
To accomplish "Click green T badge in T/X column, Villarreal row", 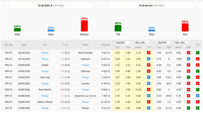I will pos(198,71).
